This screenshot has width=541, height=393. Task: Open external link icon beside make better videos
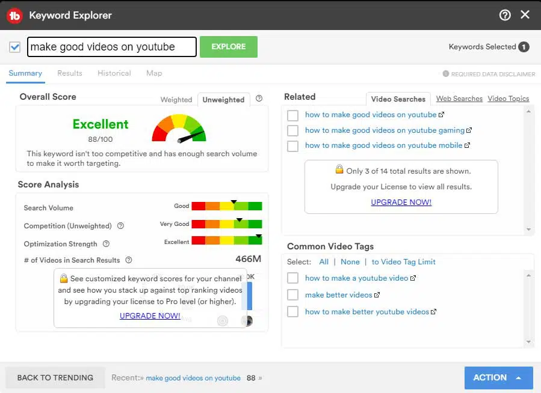(x=377, y=295)
